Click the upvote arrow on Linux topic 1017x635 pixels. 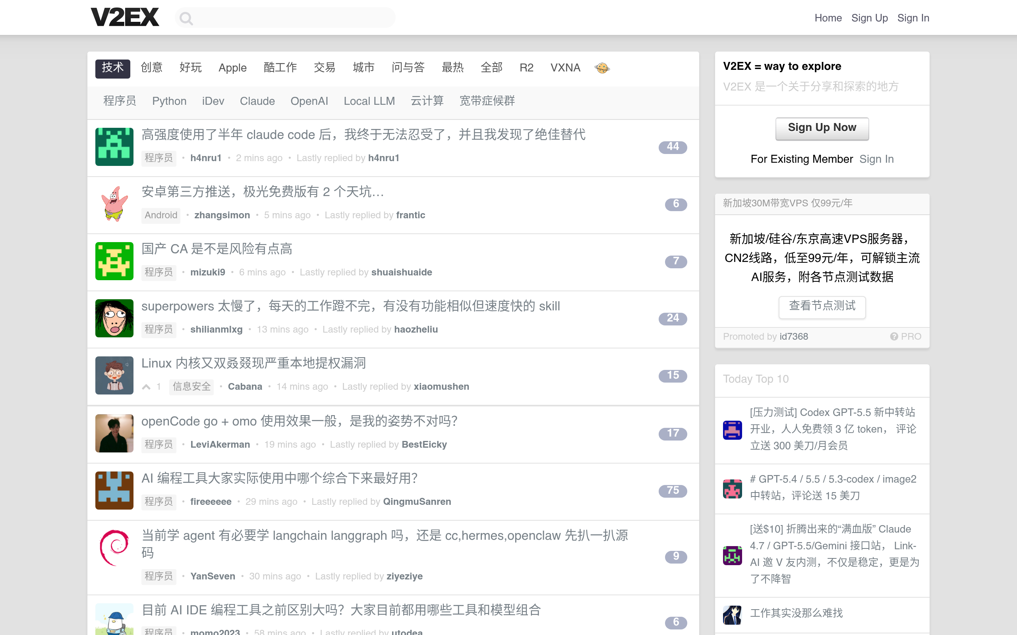[x=146, y=387]
